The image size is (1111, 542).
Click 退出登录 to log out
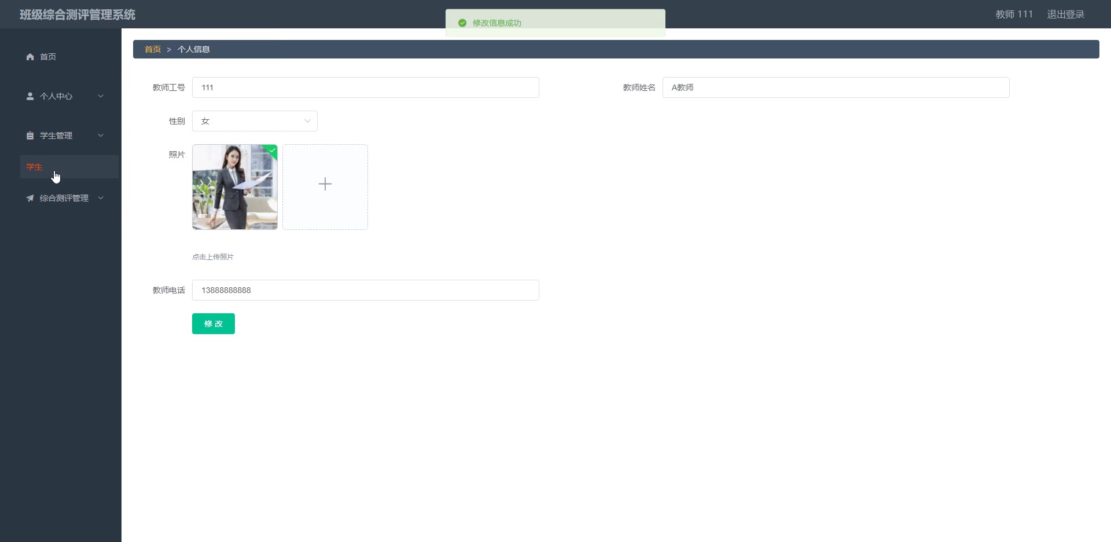1066,14
